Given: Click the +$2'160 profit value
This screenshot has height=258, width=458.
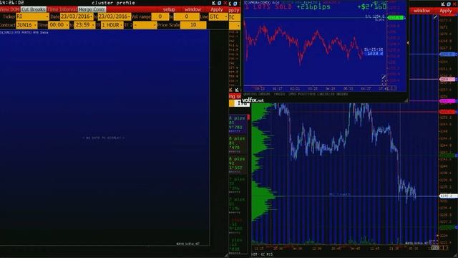Looking at the screenshot, I should click(x=372, y=6).
